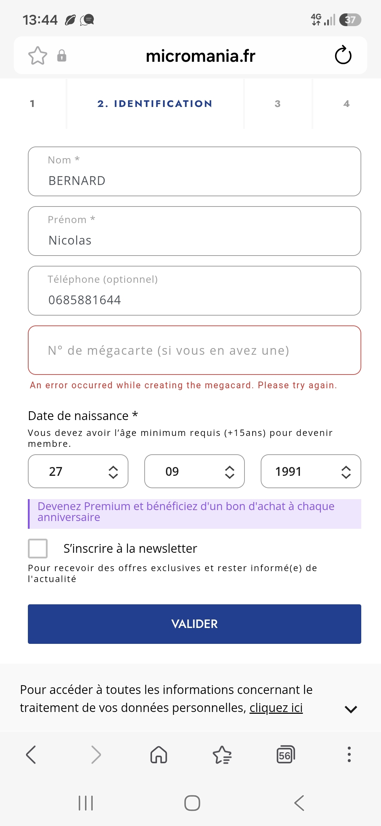
Task: Select step 2 Identification tab
Action: (x=155, y=104)
